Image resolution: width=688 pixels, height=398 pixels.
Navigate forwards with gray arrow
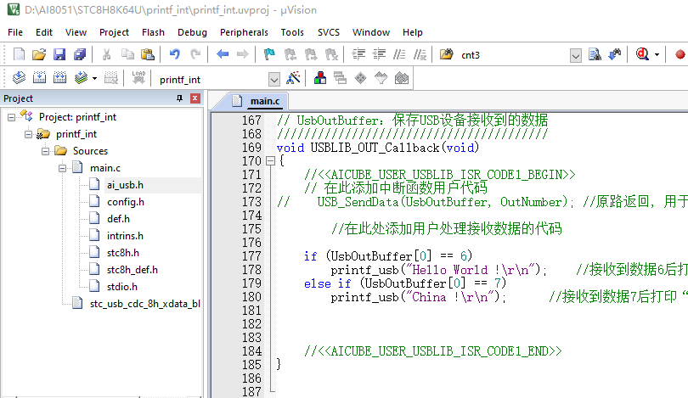(x=242, y=54)
